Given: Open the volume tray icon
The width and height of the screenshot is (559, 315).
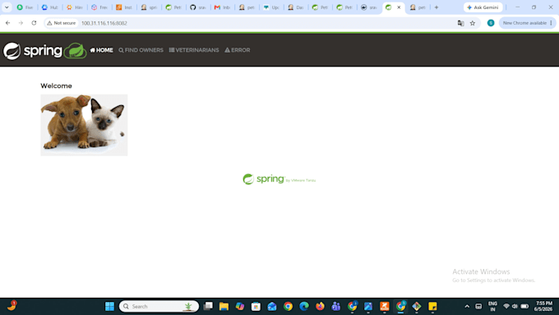Looking at the screenshot, I should coord(515,307).
